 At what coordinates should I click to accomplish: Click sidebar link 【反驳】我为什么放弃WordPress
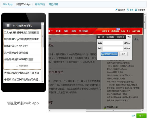[x=120, y=66]
